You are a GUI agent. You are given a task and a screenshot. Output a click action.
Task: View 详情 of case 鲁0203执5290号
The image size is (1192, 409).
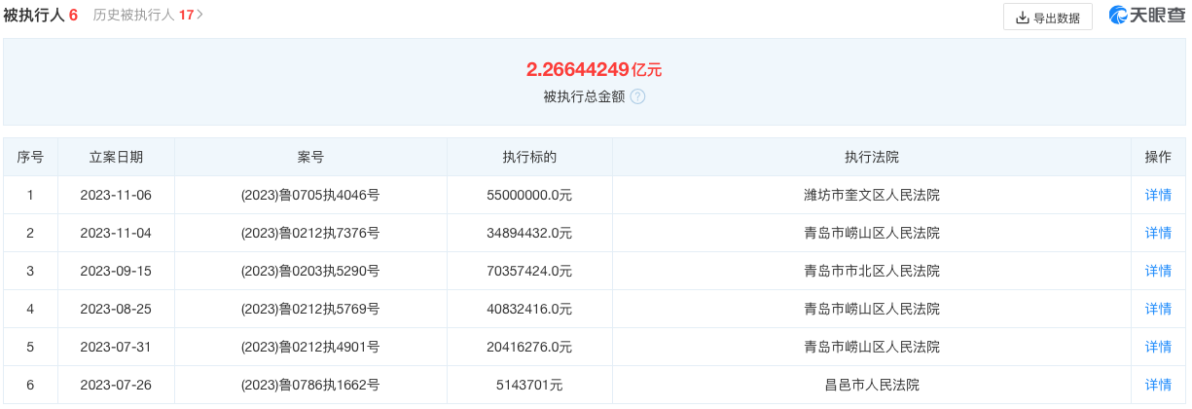click(1158, 271)
